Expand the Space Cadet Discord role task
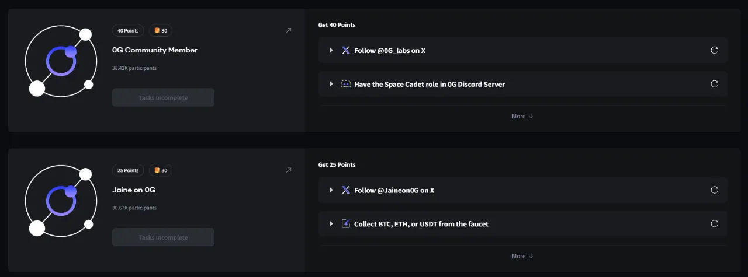 [331, 84]
